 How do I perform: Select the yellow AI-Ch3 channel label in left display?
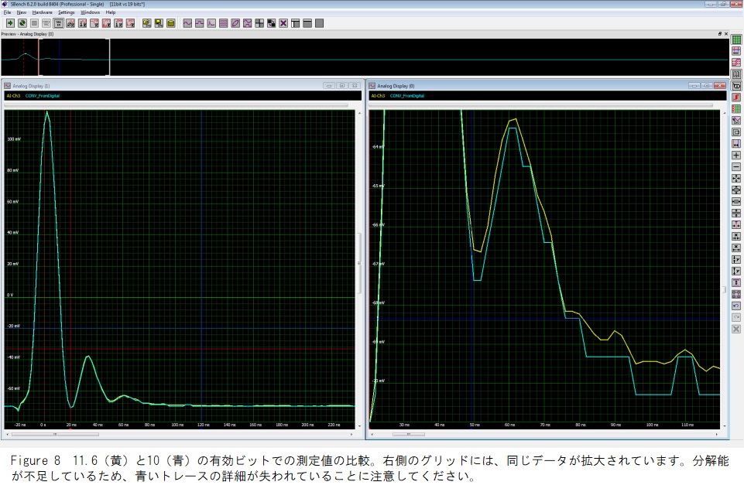[x=13, y=96]
